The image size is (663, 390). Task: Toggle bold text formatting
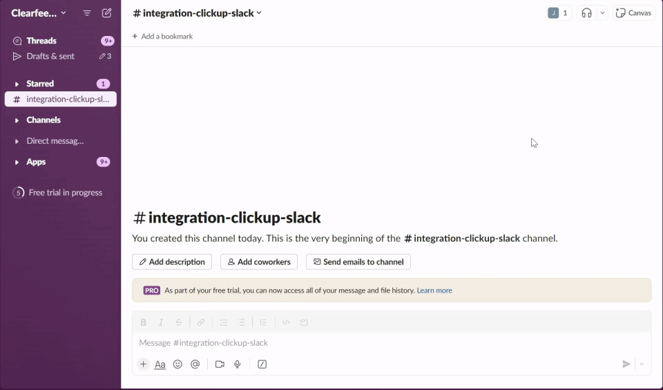tap(144, 322)
